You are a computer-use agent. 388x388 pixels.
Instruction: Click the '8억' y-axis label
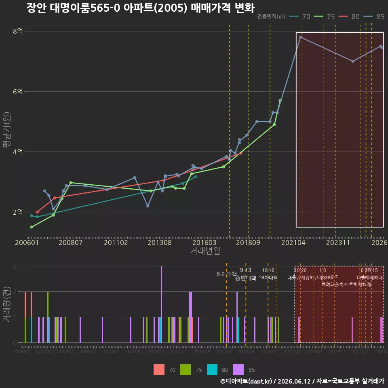18,31
